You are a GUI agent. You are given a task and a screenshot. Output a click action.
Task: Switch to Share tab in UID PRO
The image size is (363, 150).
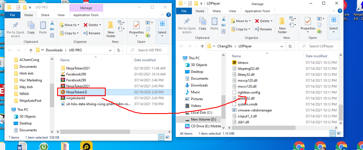point(45,15)
